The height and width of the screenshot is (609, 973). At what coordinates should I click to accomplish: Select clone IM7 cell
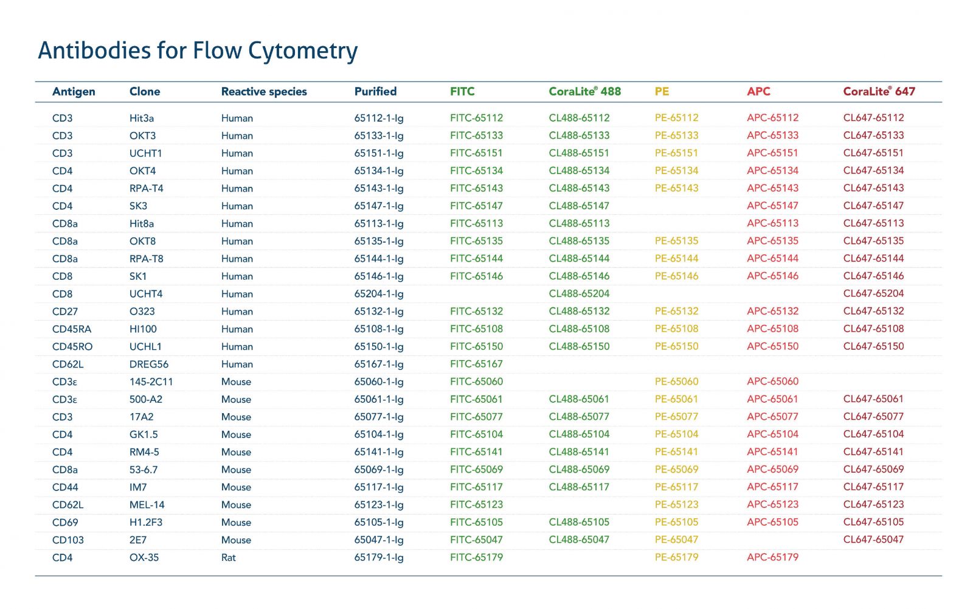(x=138, y=488)
